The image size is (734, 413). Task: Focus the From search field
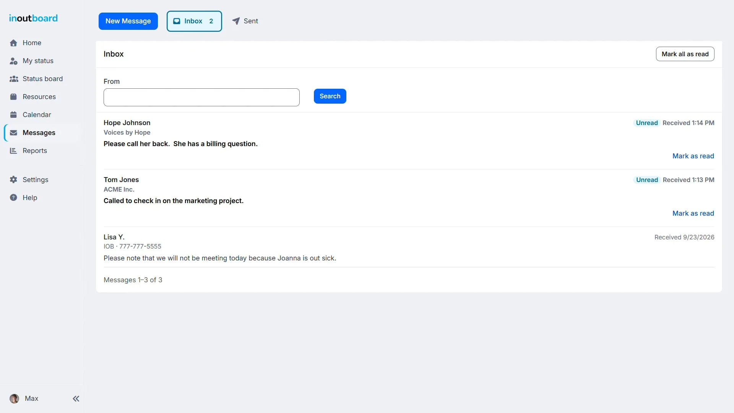point(201,97)
